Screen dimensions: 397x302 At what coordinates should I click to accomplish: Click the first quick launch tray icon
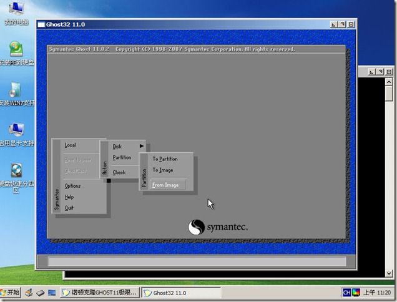pyautogui.click(x=29, y=293)
